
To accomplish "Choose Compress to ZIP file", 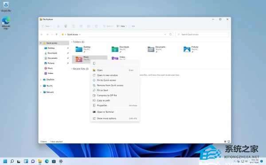I will click(x=115, y=96).
